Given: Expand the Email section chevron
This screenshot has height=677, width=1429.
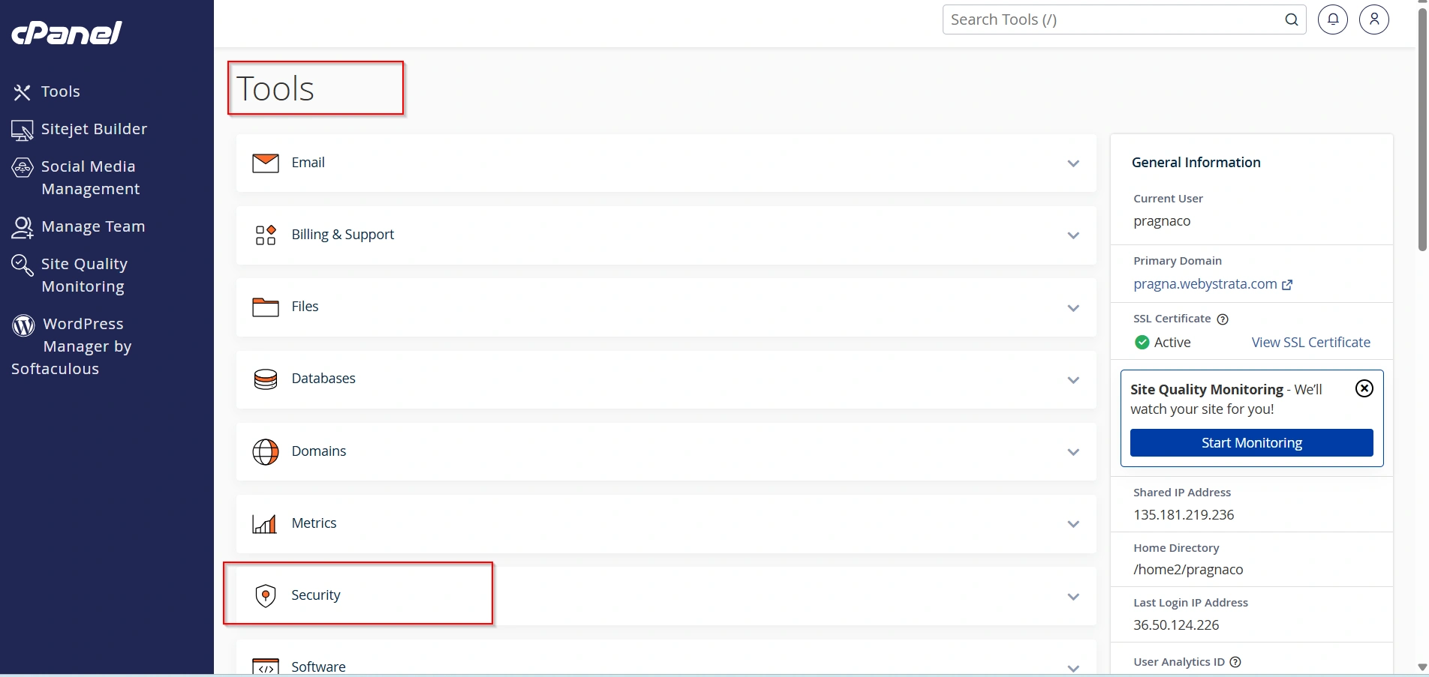Looking at the screenshot, I should coord(1073,163).
